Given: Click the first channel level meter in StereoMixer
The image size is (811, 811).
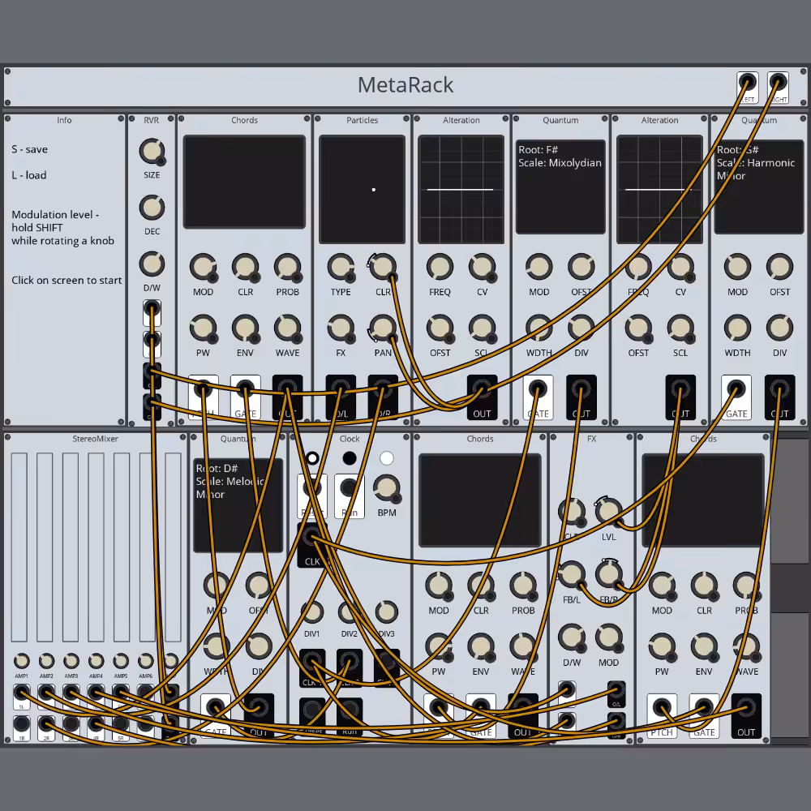Looking at the screenshot, I should [x=19, y=547].
